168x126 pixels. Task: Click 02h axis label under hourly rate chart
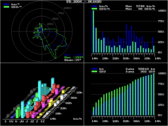(x=126, y=59)
